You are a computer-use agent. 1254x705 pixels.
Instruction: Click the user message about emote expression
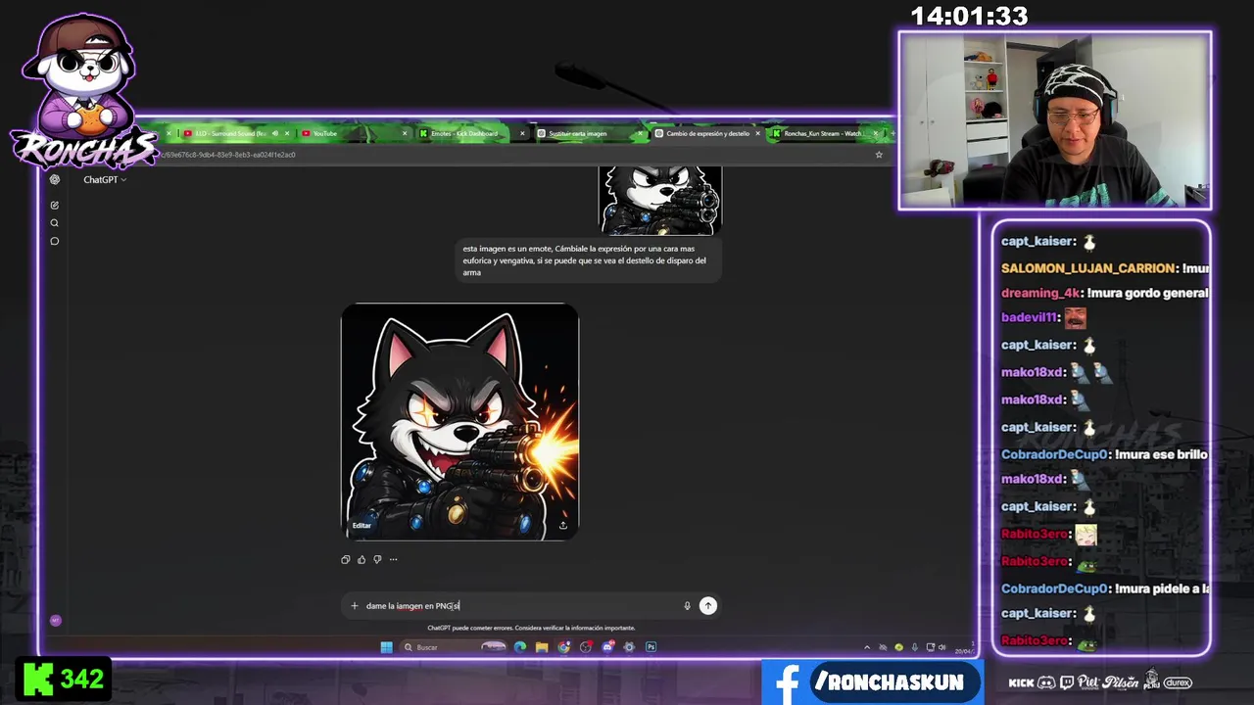[x=588, y=260]
